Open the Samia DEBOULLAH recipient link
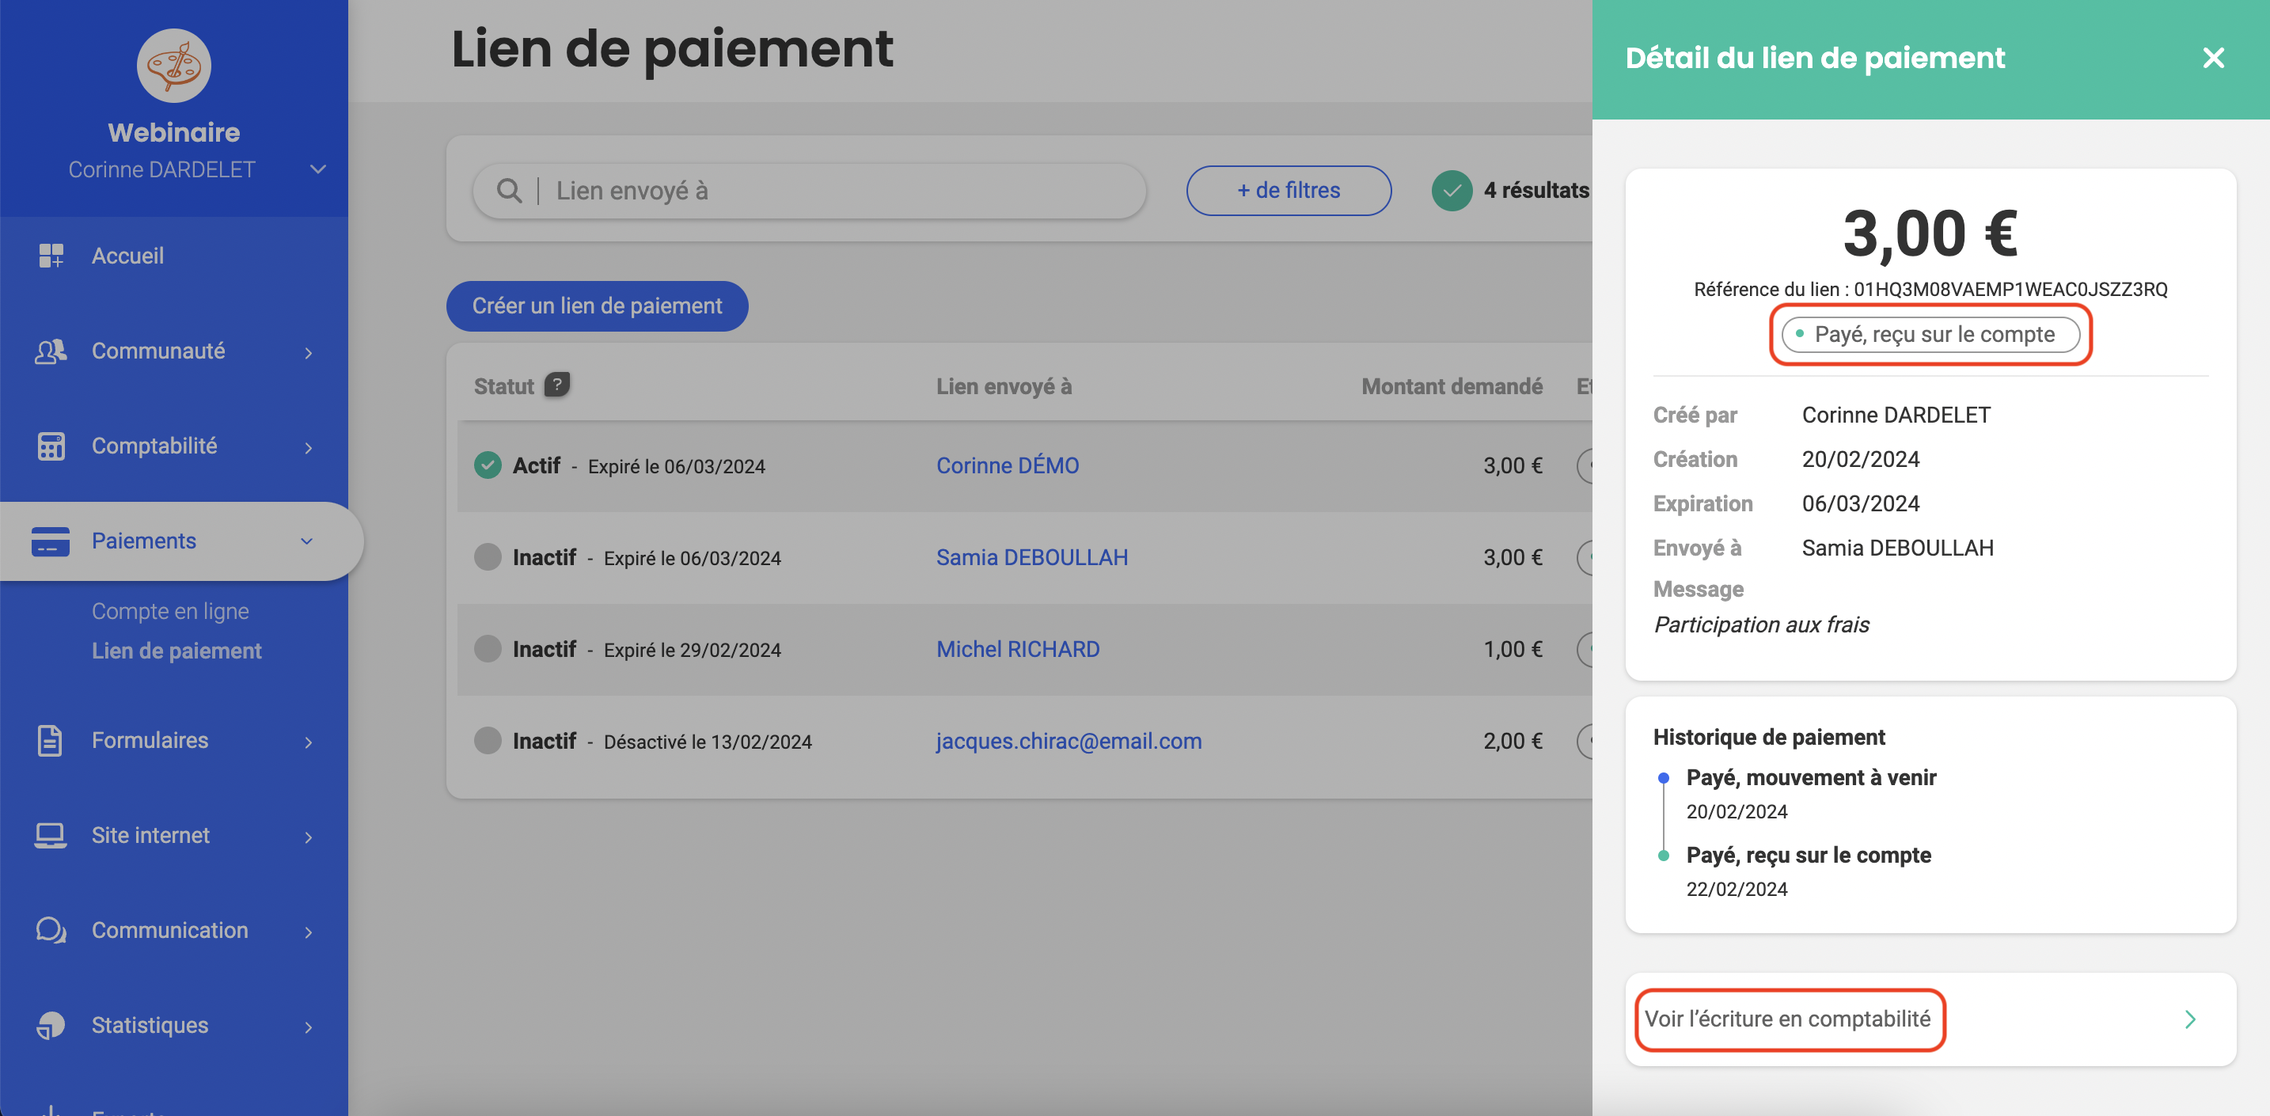 [x=1032, y=557]
